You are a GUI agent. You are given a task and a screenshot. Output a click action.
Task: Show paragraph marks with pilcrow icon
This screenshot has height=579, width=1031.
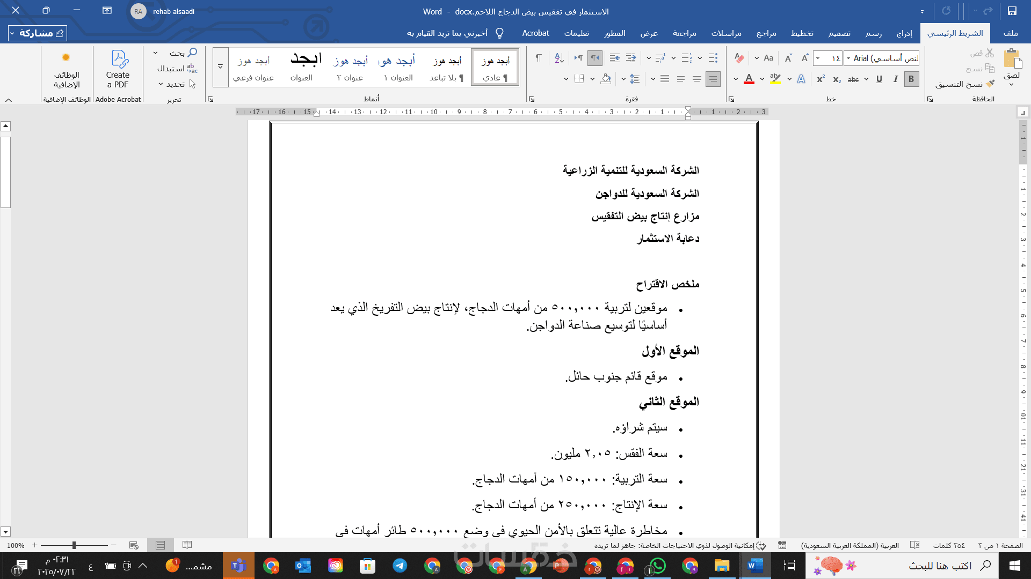click(539, 58)
